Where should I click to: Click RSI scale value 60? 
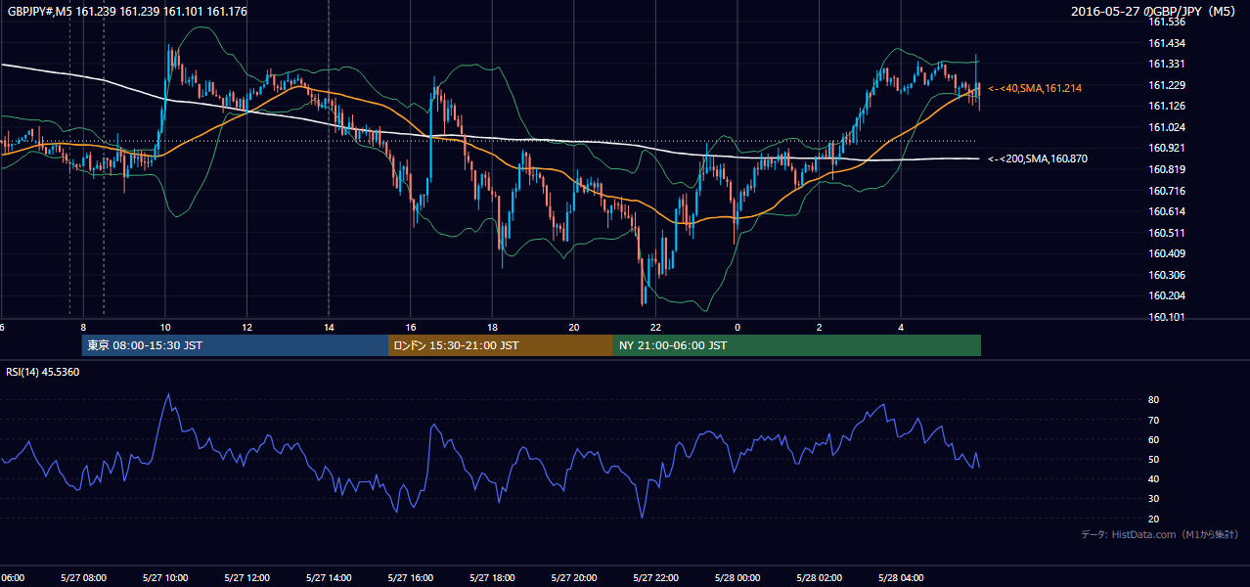1154,439
